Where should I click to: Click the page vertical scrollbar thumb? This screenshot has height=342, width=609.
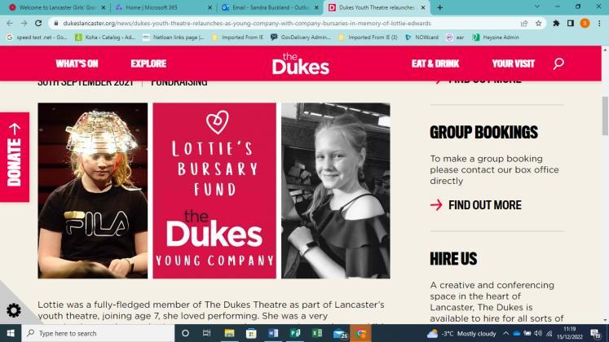[x=605, y=116]
